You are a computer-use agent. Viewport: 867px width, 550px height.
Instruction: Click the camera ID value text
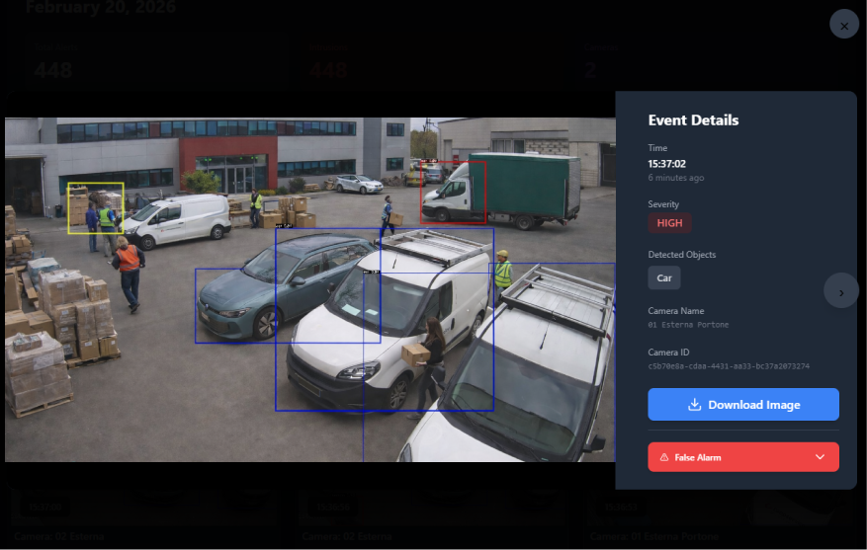729,366
